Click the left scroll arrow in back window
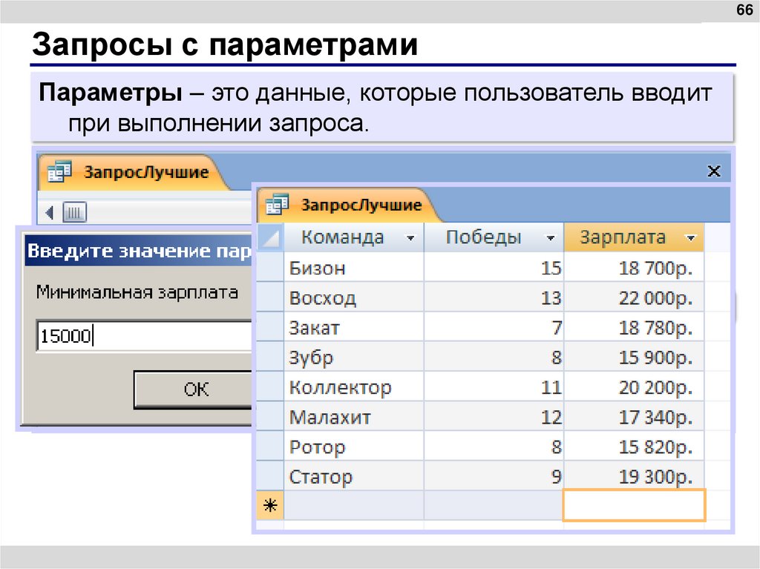 pyautogui.click(x=49, y=212)
